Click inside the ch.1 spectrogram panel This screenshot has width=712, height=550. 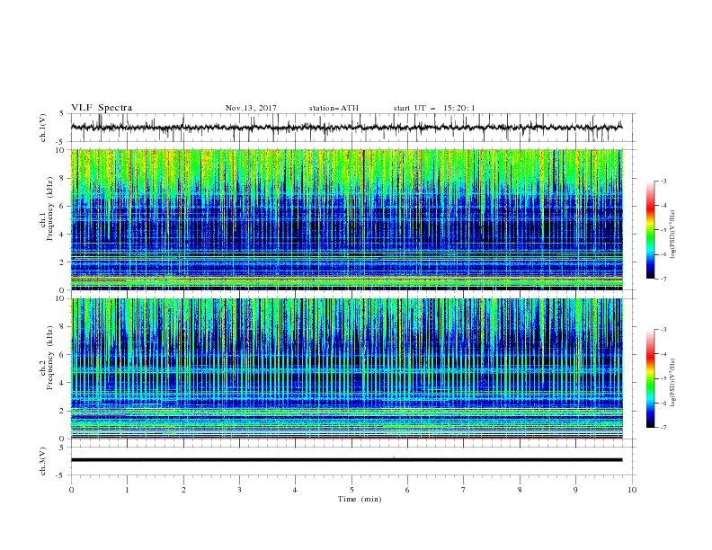coord(346,219)
